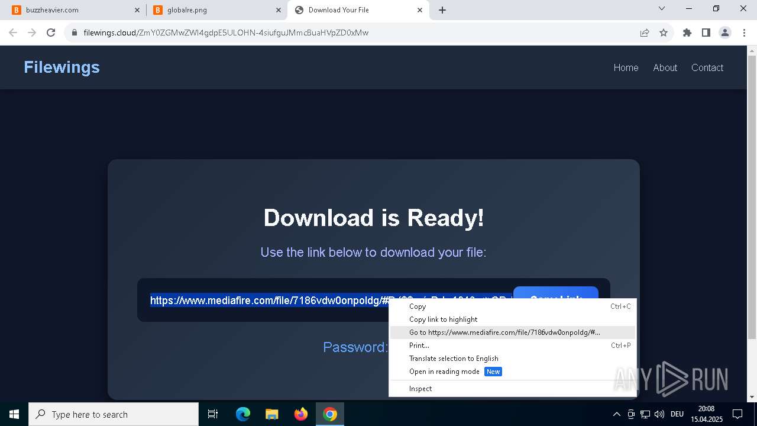Viewport: 757px width, 426px height.
Task: Close the globalre.png tab
Action: 279,10
